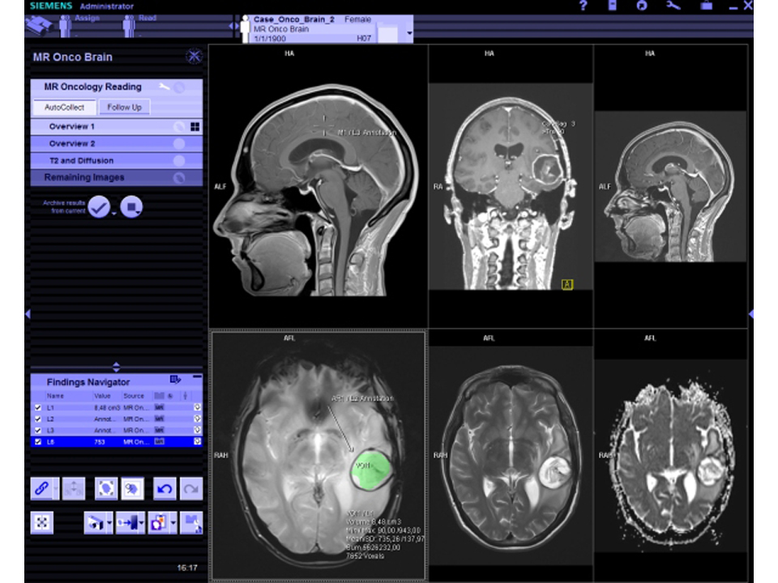Click the locate icon at end of L2 row
The height and width of the screenshot is (583, 778).
(198, 419)
